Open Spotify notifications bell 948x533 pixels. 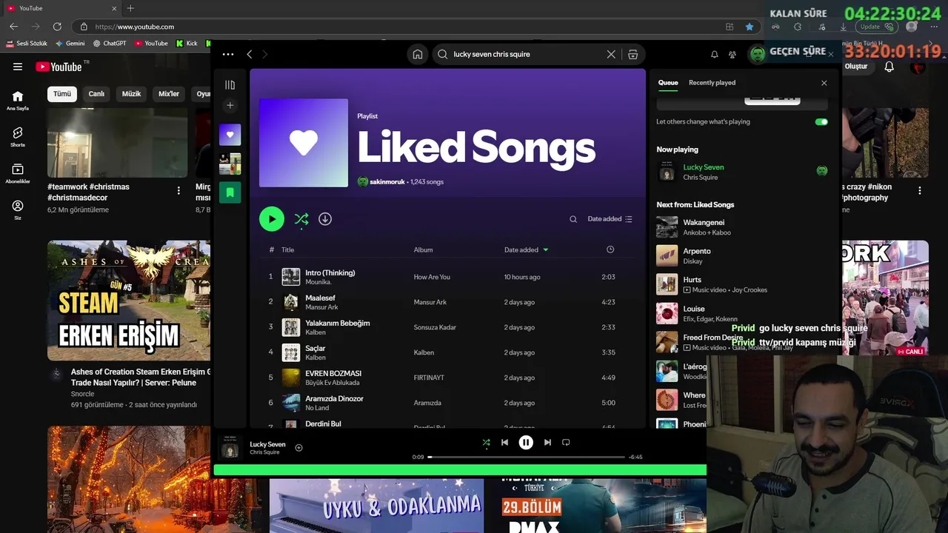click(x=715, y=54)
